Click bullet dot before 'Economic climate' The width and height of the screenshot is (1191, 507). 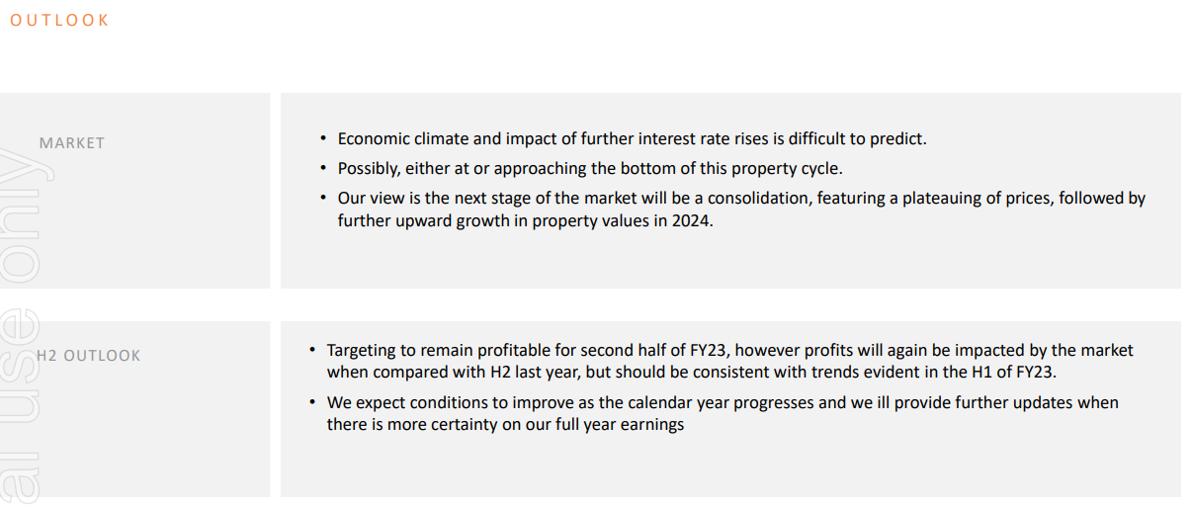point(323,139)
